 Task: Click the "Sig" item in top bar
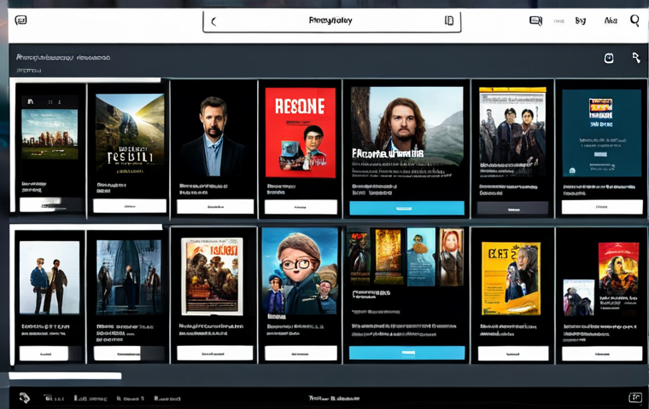click(581, 20)
